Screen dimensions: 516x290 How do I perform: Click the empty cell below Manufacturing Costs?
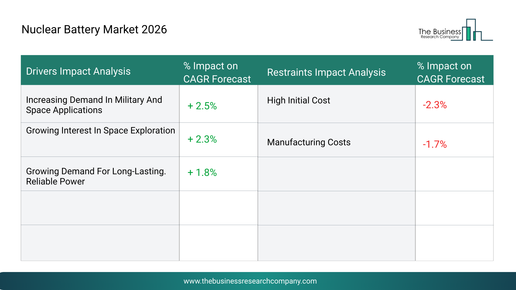click(x=336, y=174)
